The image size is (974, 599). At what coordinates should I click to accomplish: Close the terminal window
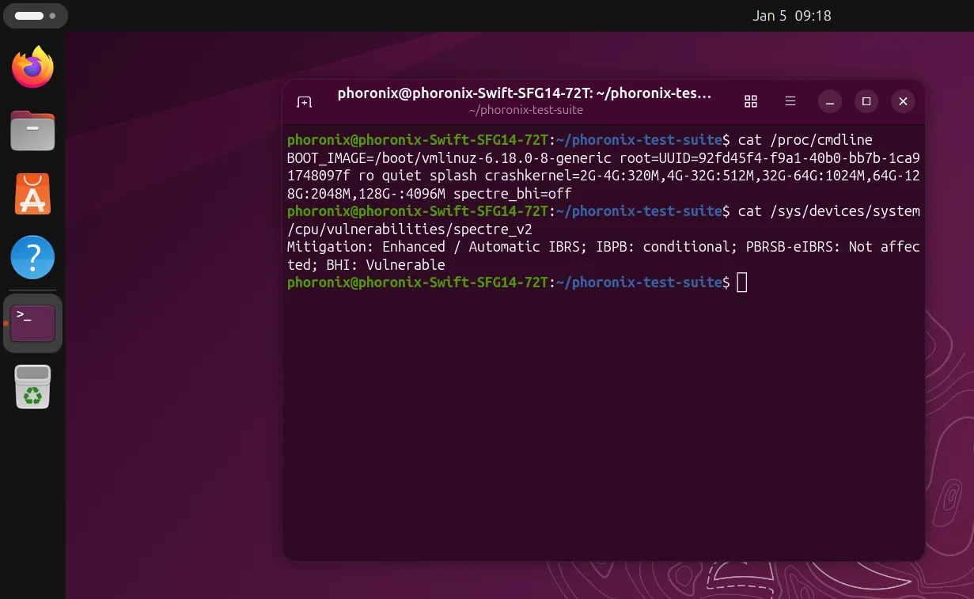pos(903,101)
